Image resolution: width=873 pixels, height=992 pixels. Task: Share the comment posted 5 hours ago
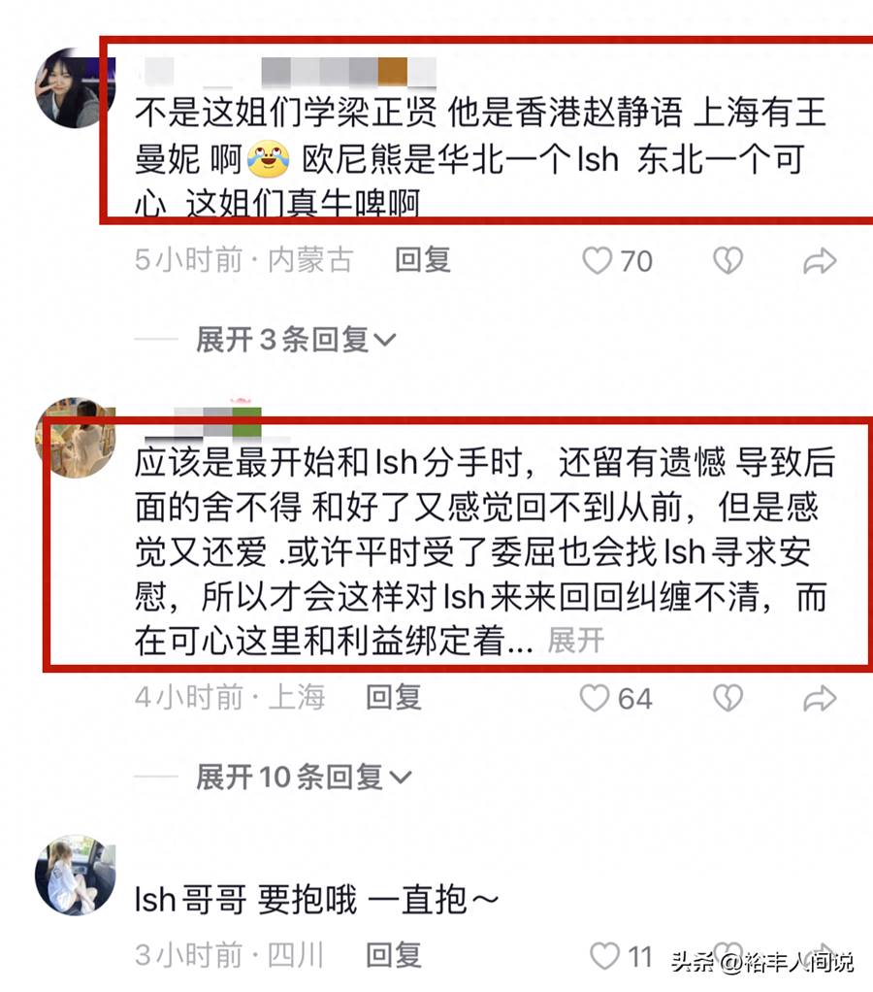click(x=820, y=261)
